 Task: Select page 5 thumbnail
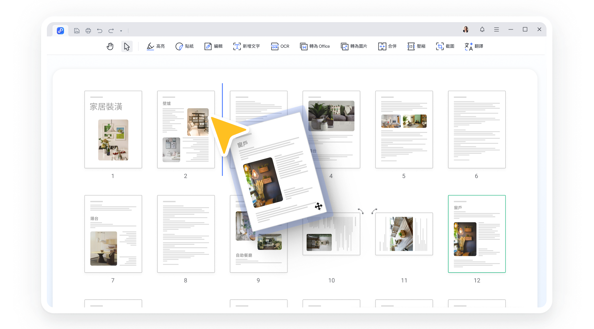tap(404, 129)
